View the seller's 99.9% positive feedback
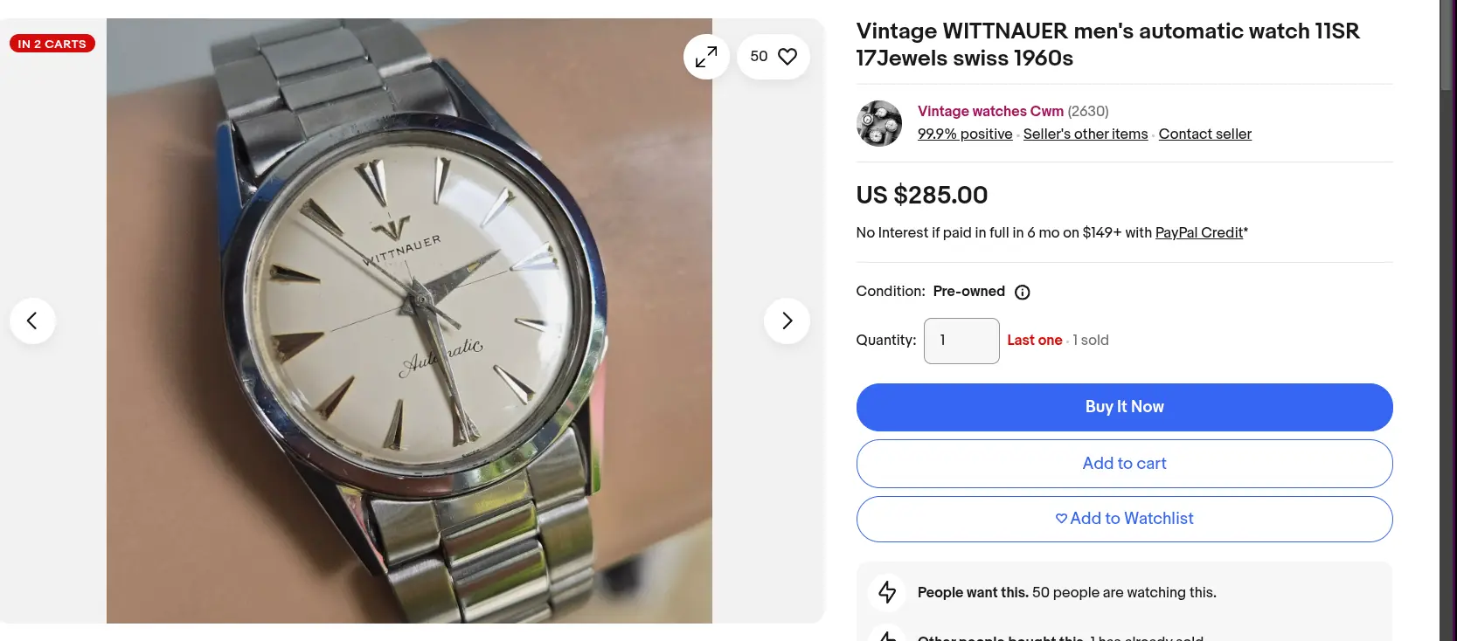The width and height of the screenshot is (1457, 641). coord(964,134)
